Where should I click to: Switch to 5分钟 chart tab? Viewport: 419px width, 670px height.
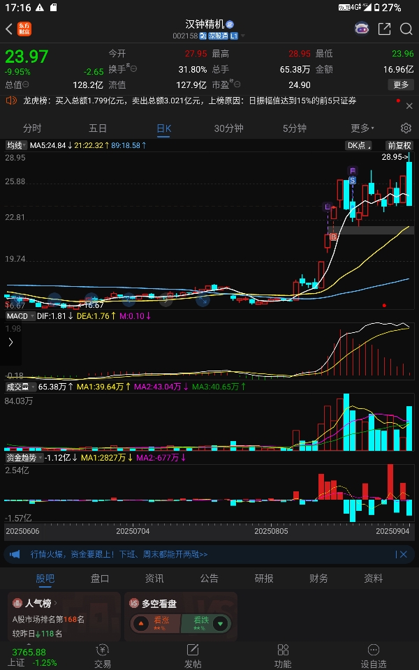click(x=295, y=128)
